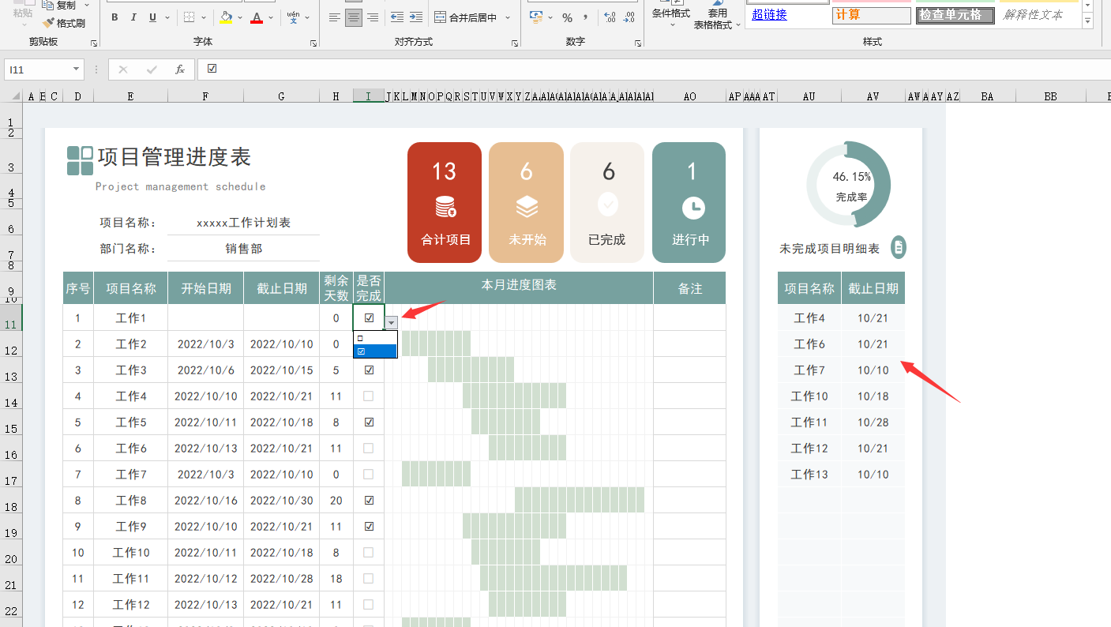This screenshot has height=627, width=1111.
Task: Open the fill color dropdown arrow
Action: click(240, 17)
